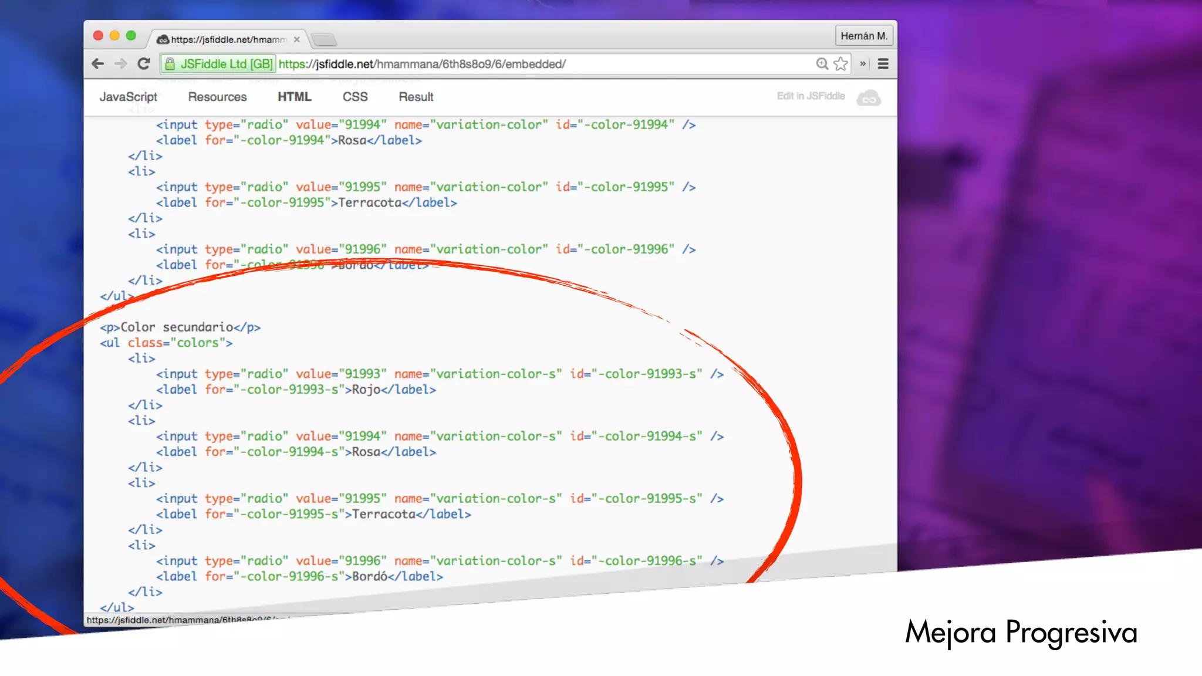Expand hidden extensions with the » chevron
The height and width of the screenshot is (676, 1202).
tap(863, 64)
